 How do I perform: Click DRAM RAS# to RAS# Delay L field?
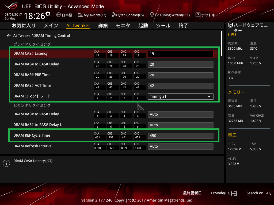tap(181, 125)
